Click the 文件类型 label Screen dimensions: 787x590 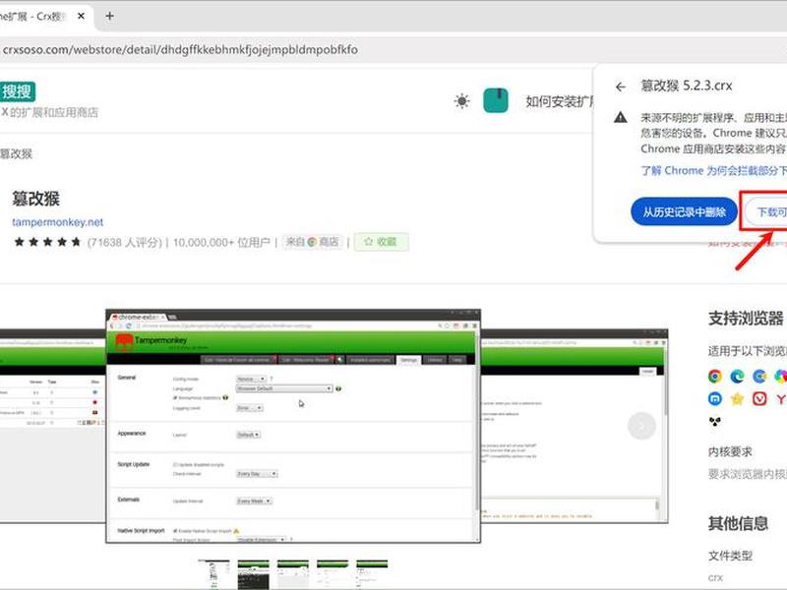tap(730, 556)
